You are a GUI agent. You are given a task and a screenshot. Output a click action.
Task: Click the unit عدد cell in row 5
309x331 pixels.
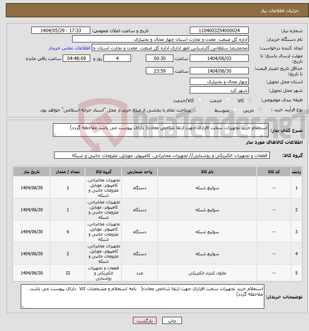click(x=140, y=273)
